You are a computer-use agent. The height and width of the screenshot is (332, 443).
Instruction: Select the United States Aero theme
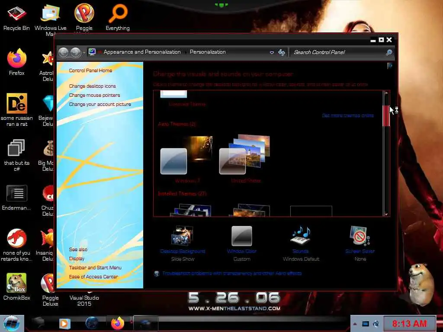coord(246,160)
